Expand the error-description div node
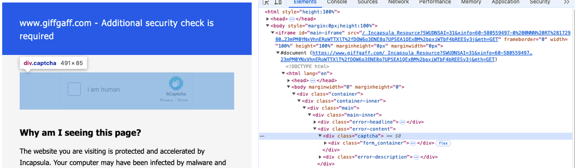 [x=320, y=157]
